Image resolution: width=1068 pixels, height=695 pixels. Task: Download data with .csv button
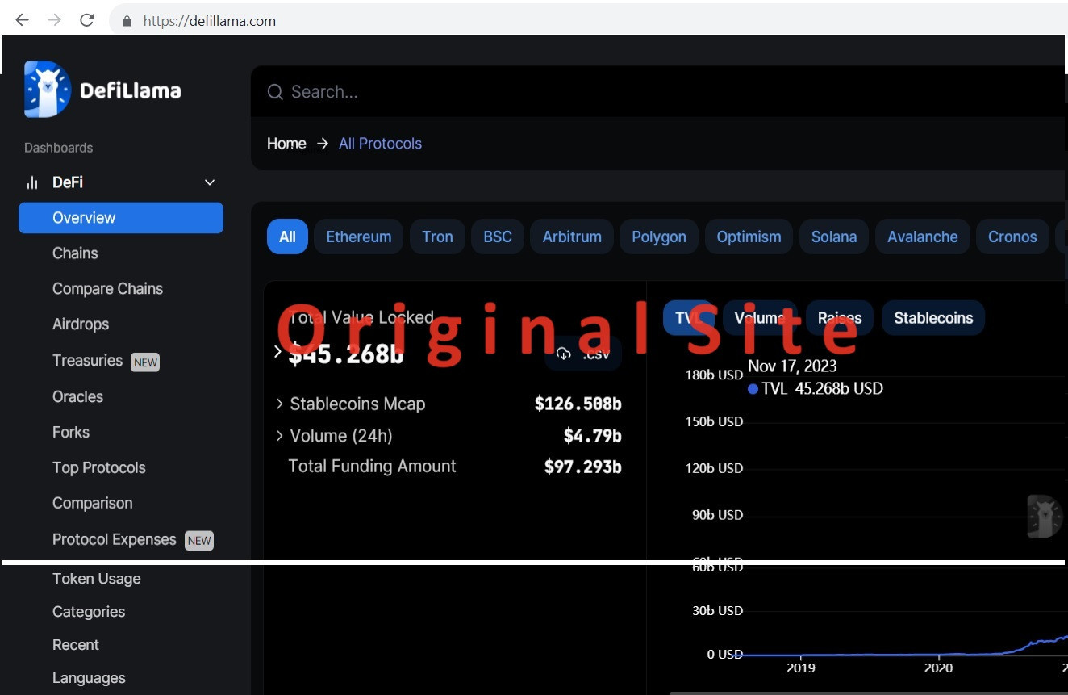click(583, 354)
